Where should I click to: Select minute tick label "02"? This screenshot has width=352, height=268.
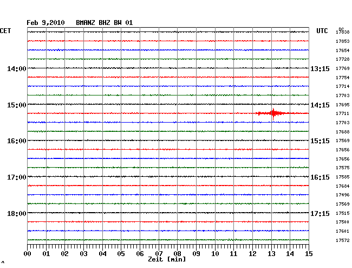tap(64, 254)
